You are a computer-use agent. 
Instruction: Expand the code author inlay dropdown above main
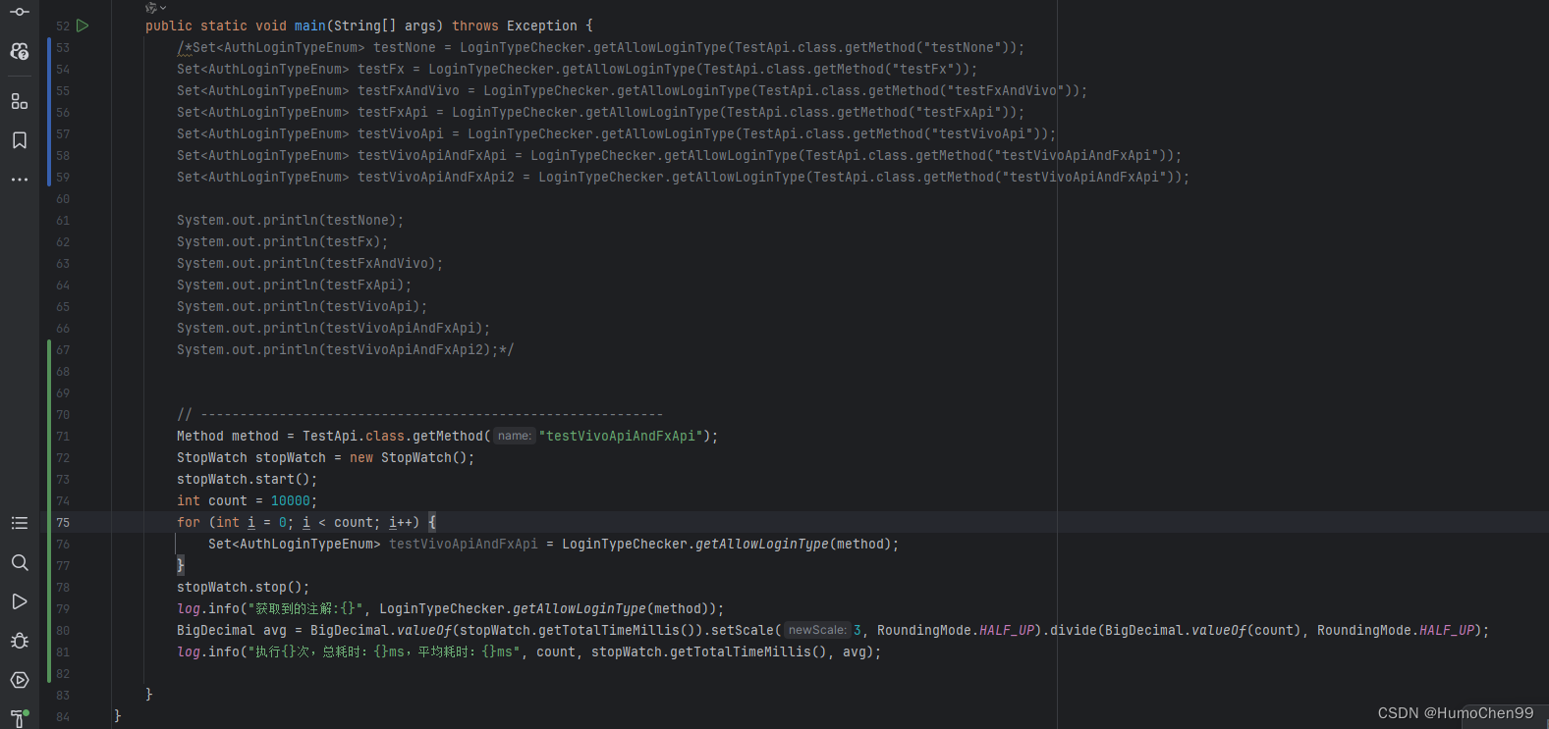tap(156, 8)
